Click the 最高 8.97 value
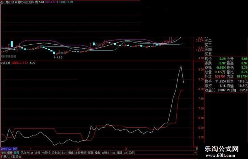The image size is (248, 159). tap(244, 63)
